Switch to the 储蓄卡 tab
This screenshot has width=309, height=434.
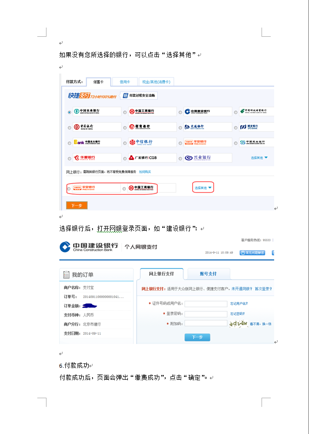pyautogui.click(x=98, y=82)
